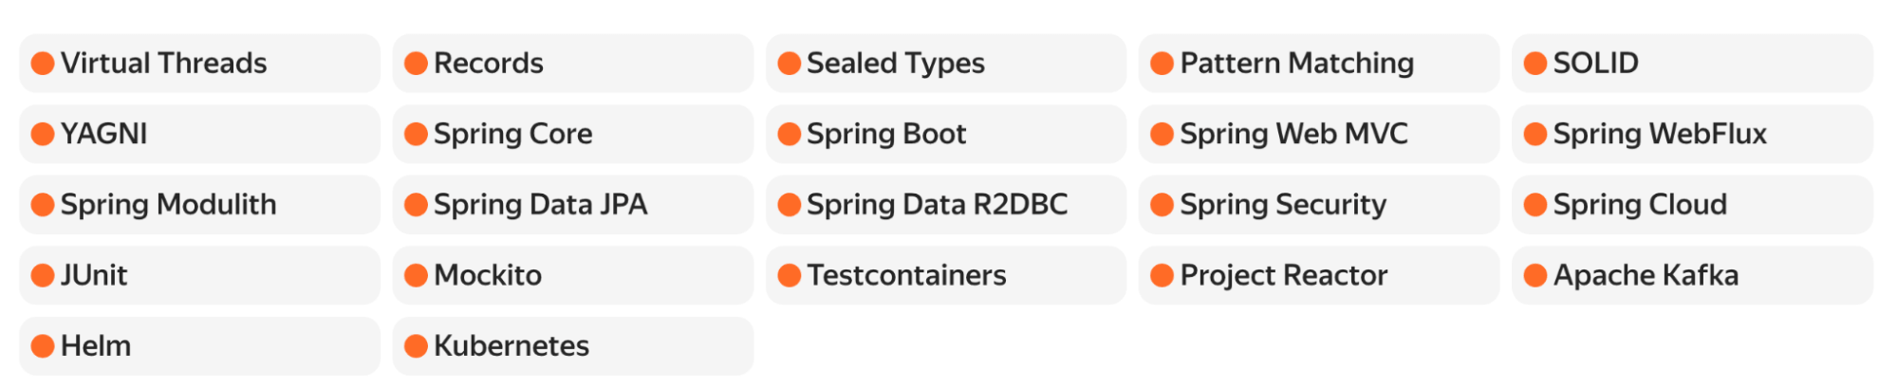Click the orange dot next to Kubernetes

coord(416,346)
